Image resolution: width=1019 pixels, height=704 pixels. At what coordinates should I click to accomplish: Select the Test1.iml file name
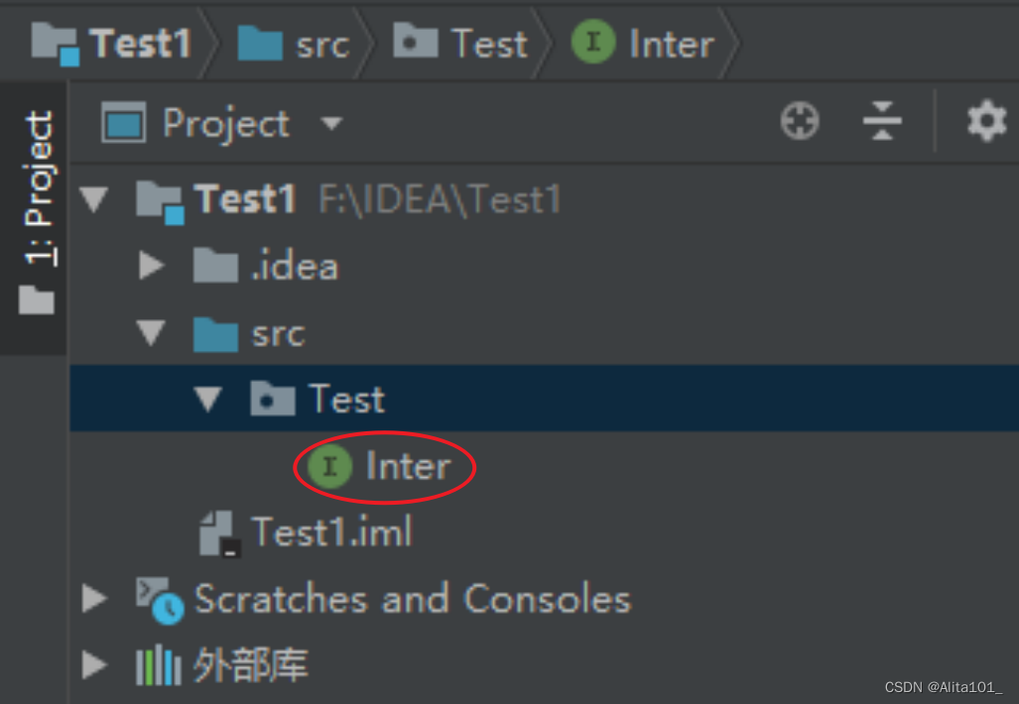coord(331,532)
